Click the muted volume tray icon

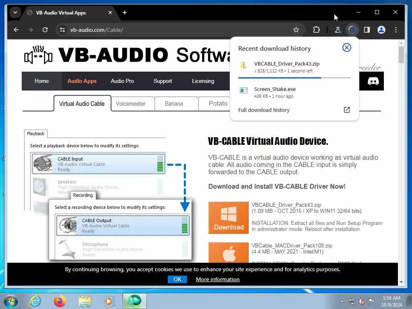362,301
